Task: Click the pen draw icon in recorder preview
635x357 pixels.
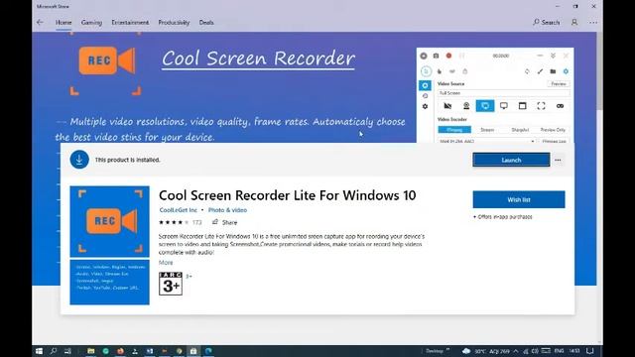Action: (x=540, y=71)
